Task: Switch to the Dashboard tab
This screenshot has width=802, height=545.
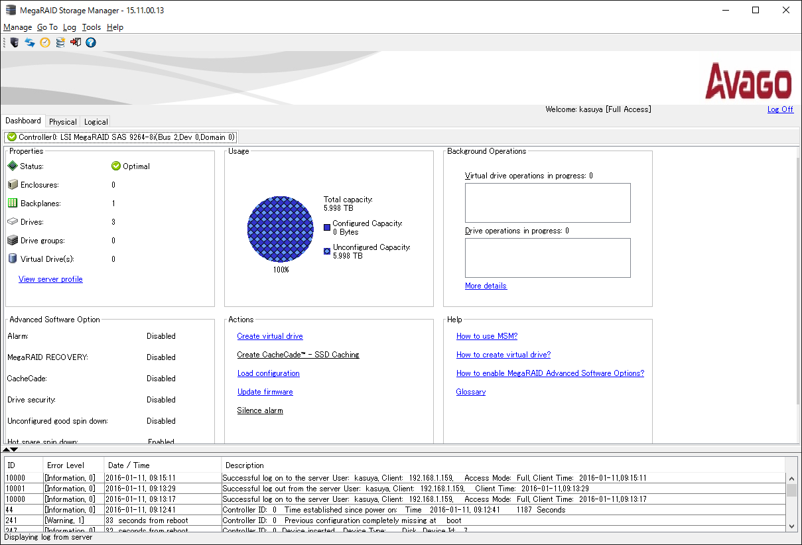Action: click(x=23, y=121)
